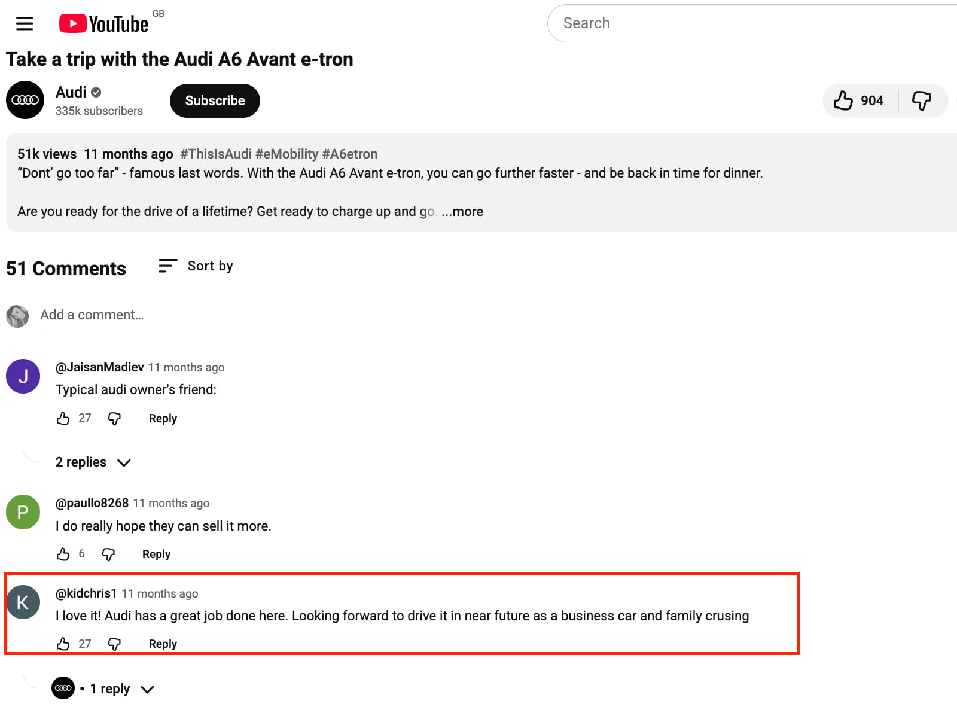Viewport: 957px width, 719px height.
Task: Open the #A6etron hashtag
Action: tap(351, 154)
